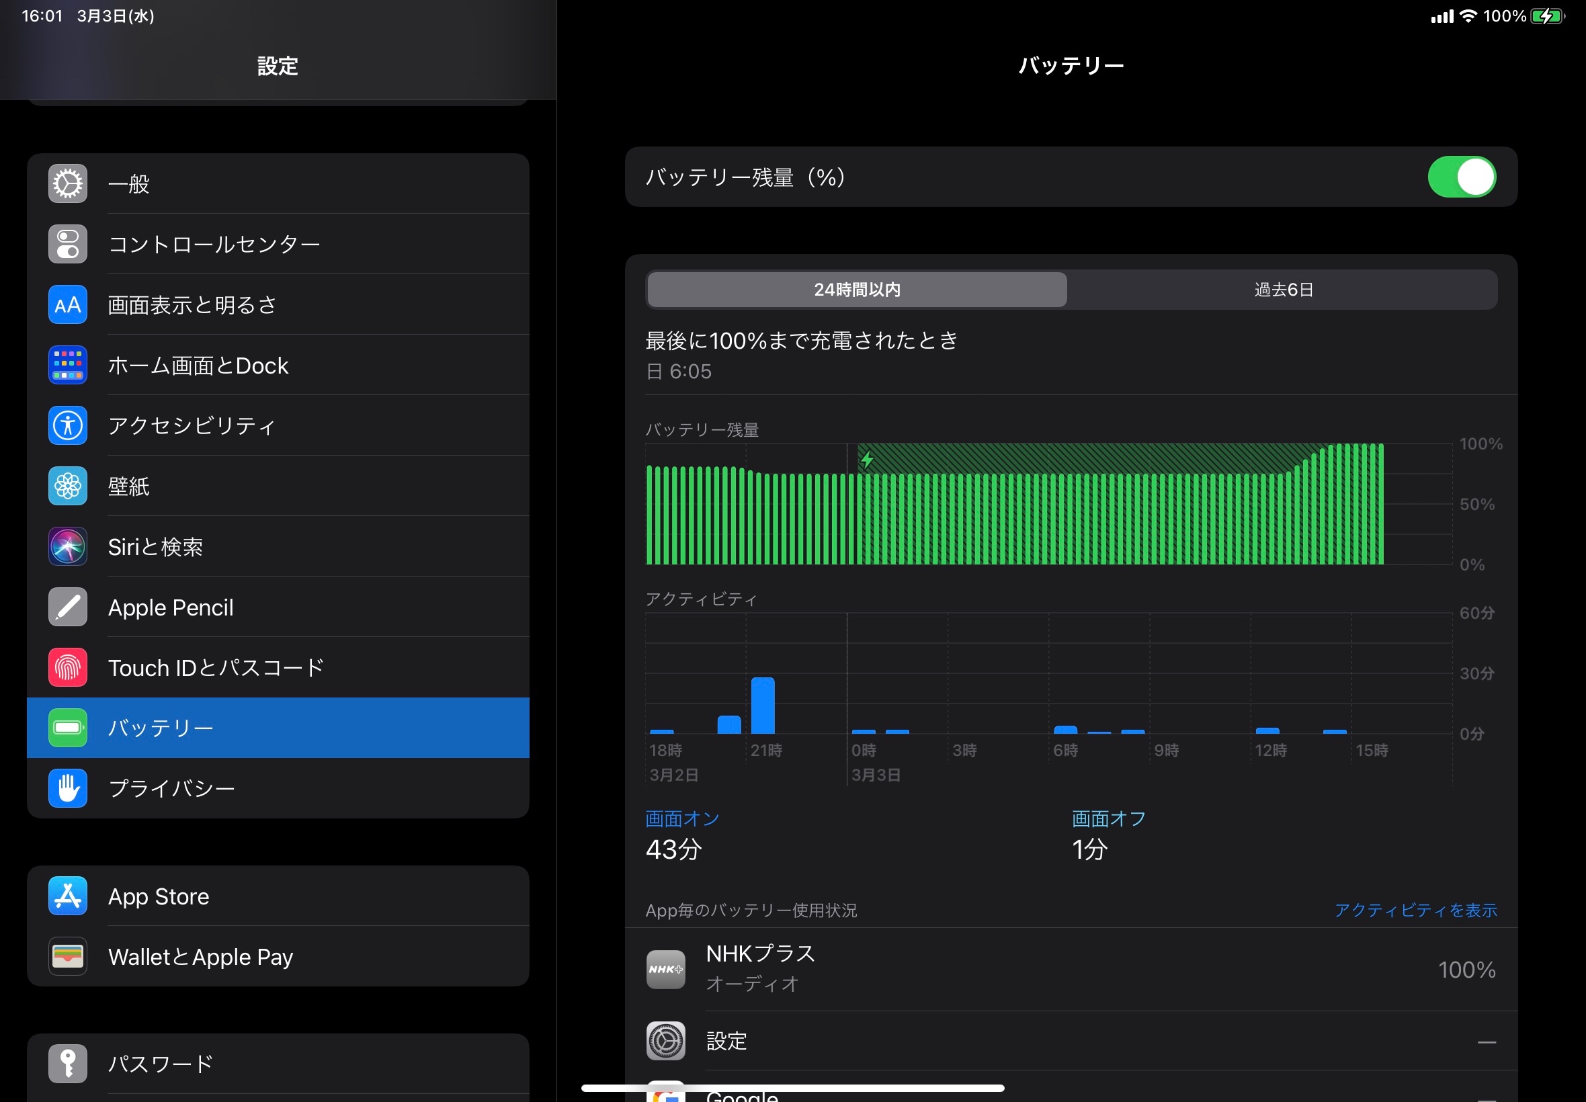Disable the バッテリー残量 (%) switch

1461,177
